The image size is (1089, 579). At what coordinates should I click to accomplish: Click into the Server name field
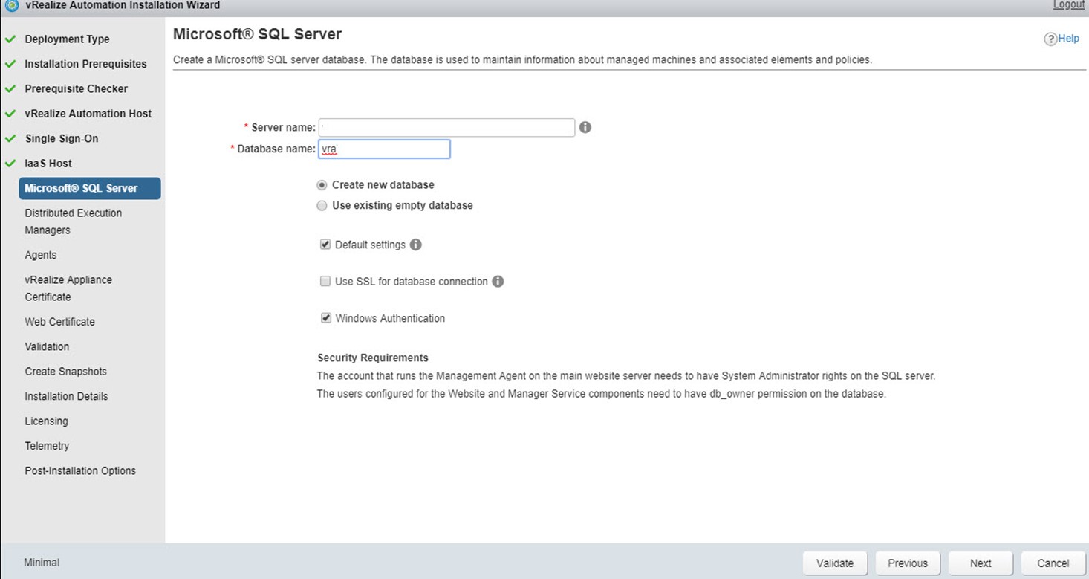(446, 128)
